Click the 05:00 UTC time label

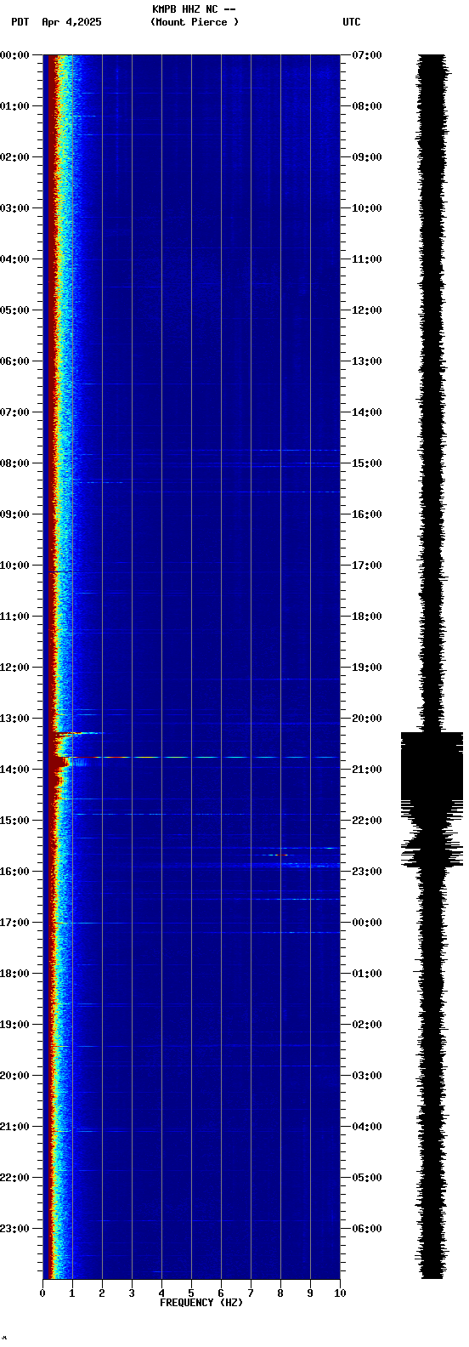[367, 1178]
